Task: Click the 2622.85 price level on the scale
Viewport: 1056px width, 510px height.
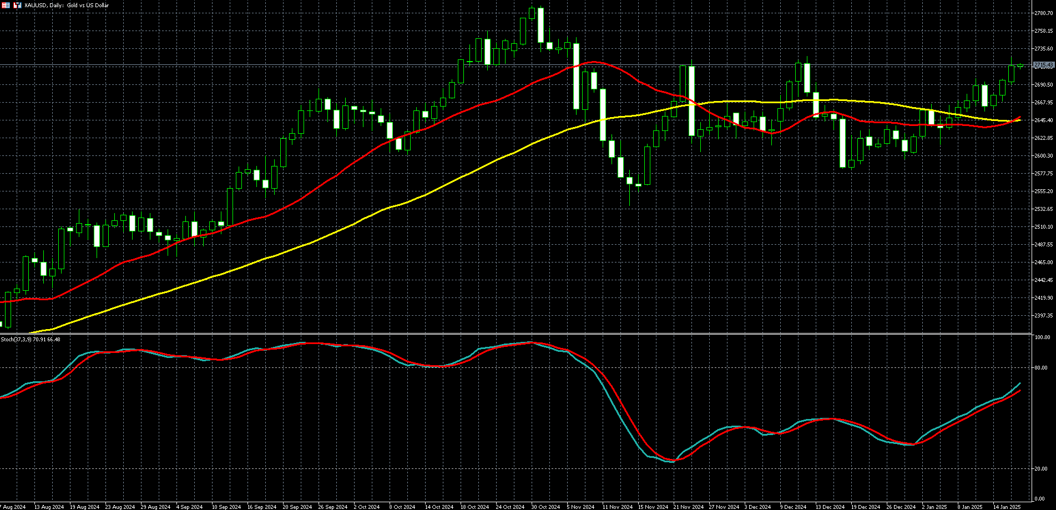Action: (1044, 138)
